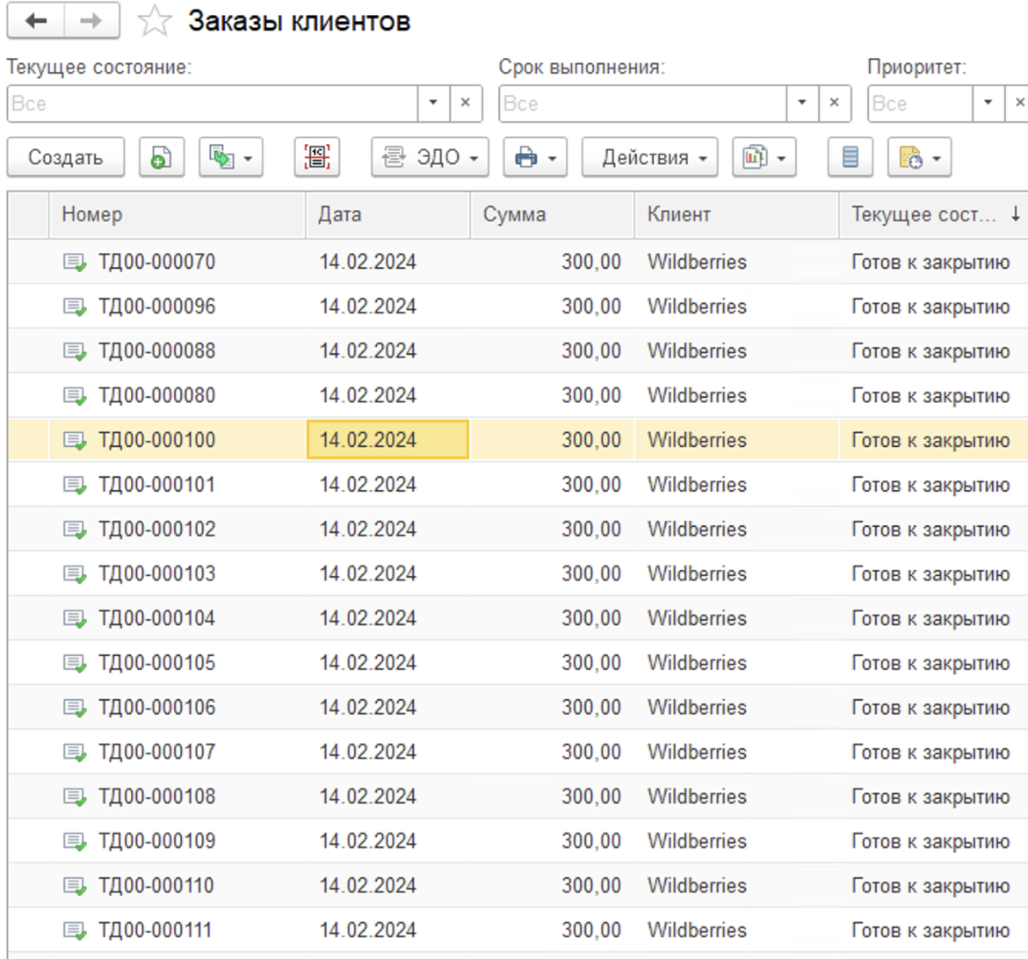Click the 1C barcode scan icon
Image resolution: width=1028 pixels, height=959 pixels.
coord(317,158)
